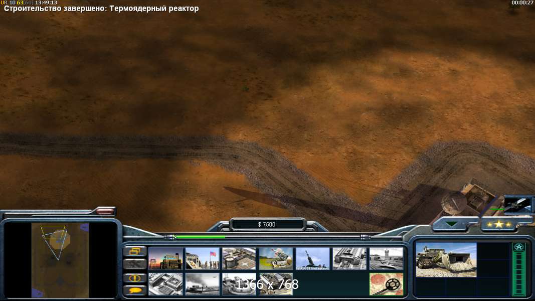Pick the greyed strategy center building icon
Image resolution: width=535 pixels, height=301 pixels.
pyautogui.click(x=165, y=283)
